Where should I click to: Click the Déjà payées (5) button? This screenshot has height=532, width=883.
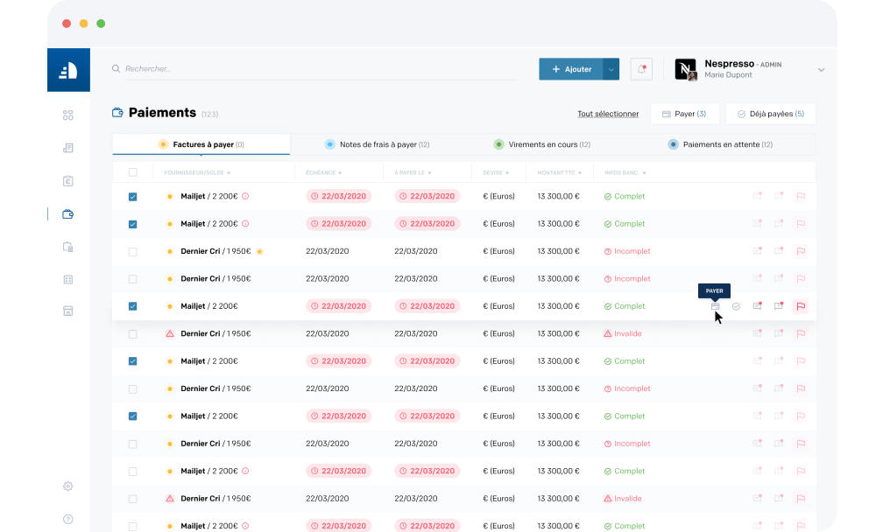[x=771, y=114]
